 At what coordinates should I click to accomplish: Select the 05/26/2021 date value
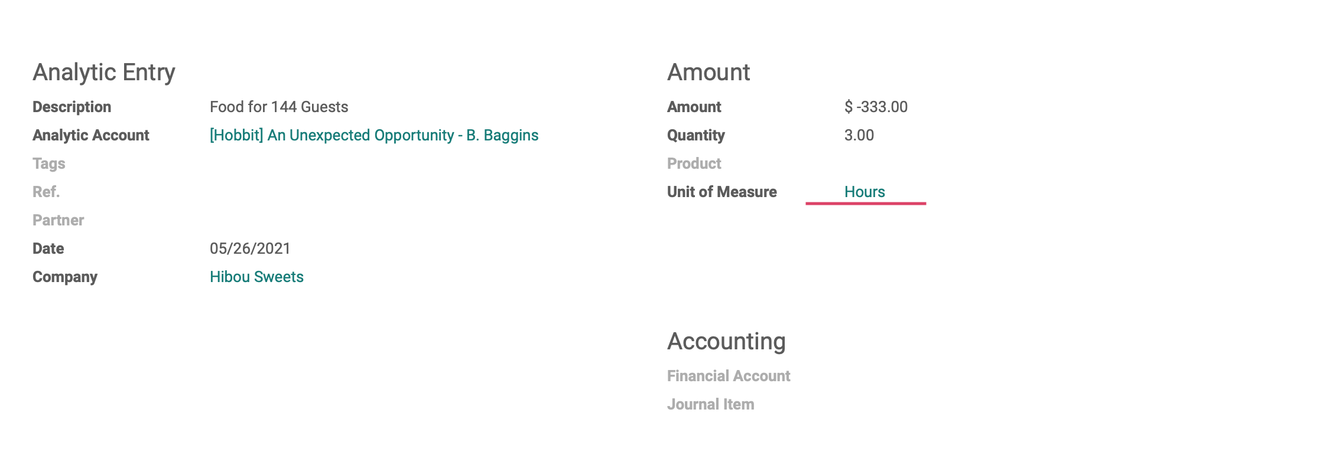pos(250,248)
